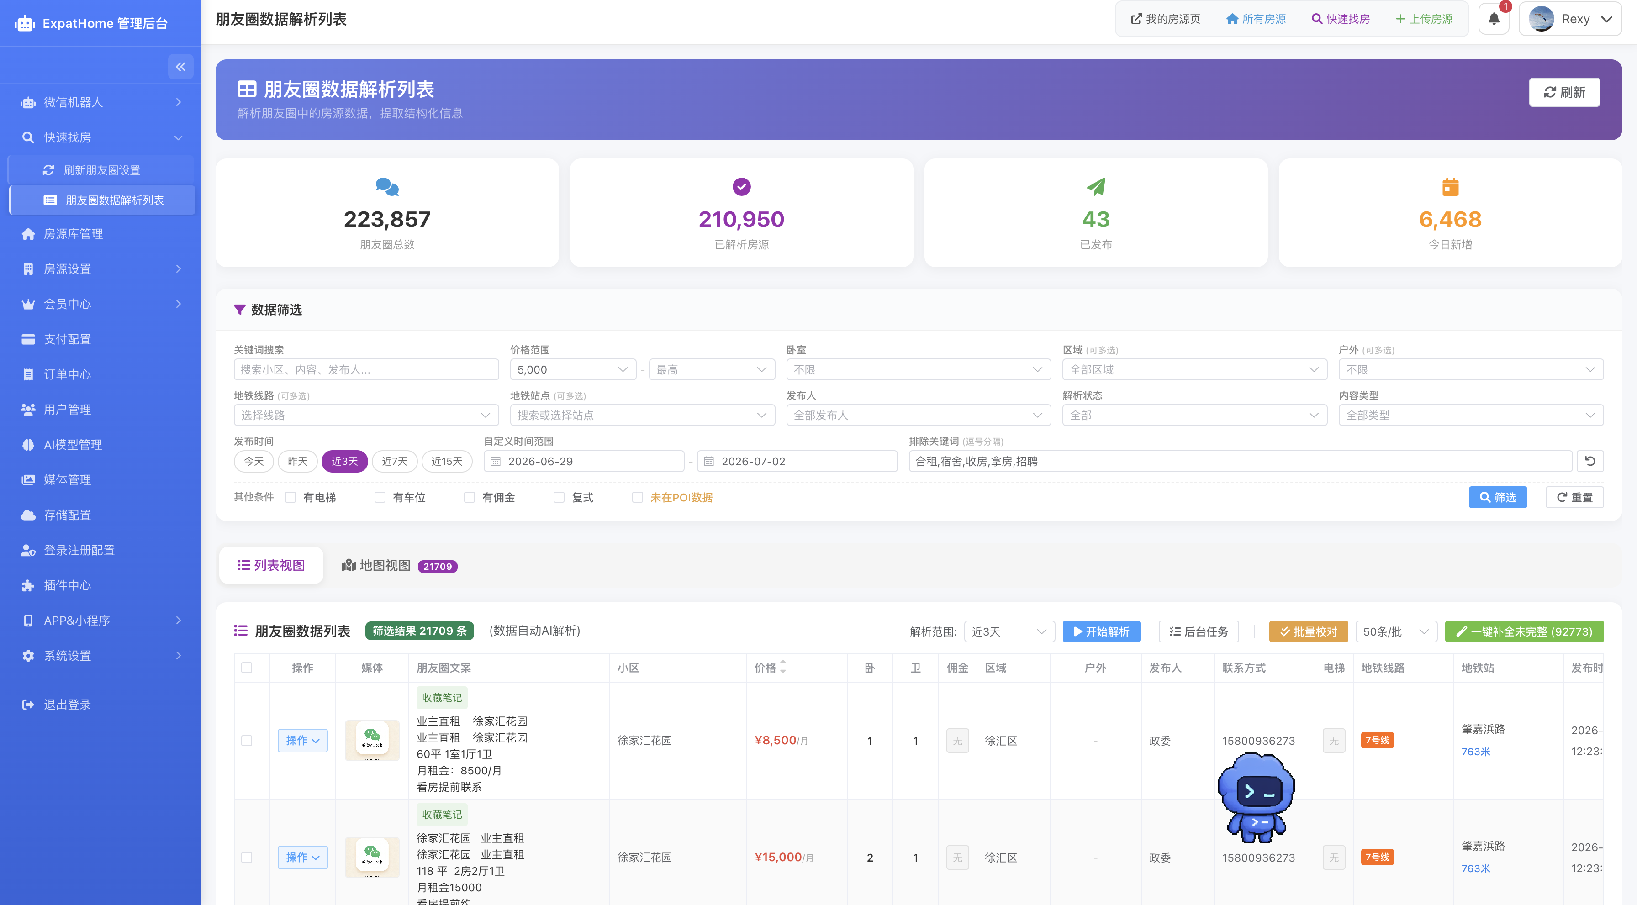Click the start date calendar icon
This screenshot has width=1637, height=905.
496,461
